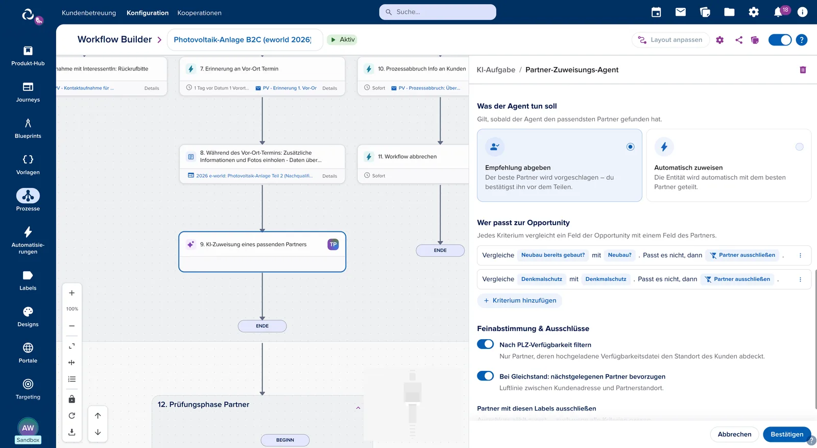Open the Targeting section
This screenshot has width=817, height=448.
pyautogui.click(x=28, y=389)
